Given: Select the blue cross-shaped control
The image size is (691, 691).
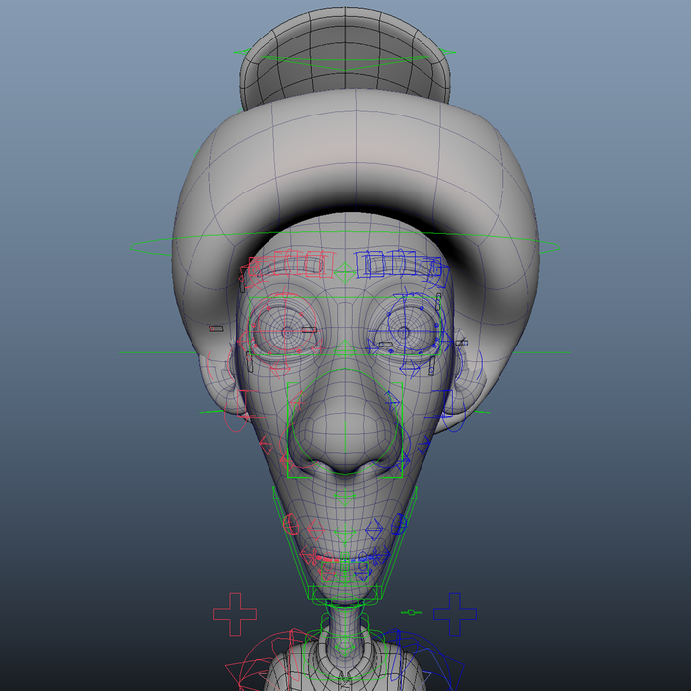Looking at the screenshot, I should coord(455,614).
